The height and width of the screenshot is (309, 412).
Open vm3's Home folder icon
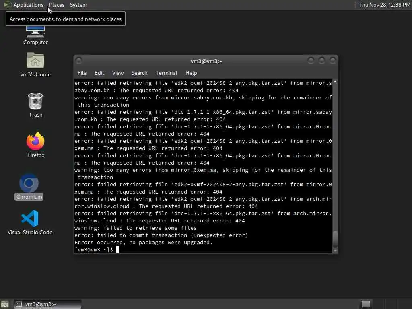pyautogui.click(x=35, y=65)
